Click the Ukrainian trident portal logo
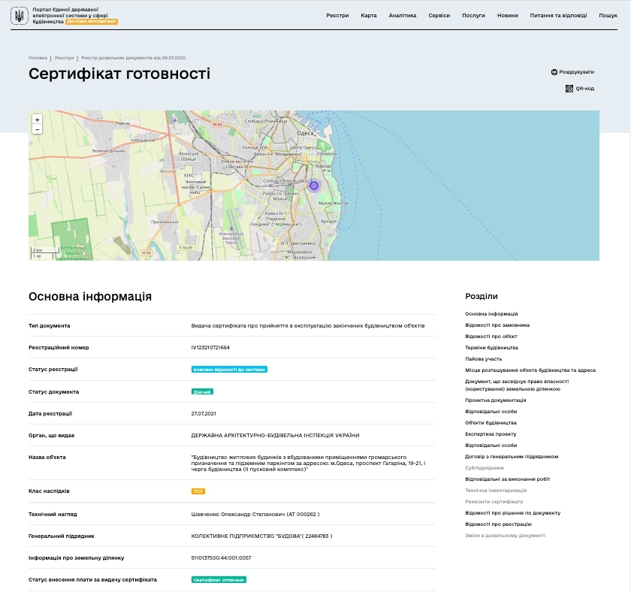This screenshot has height=592, width=631. (19, 16)
